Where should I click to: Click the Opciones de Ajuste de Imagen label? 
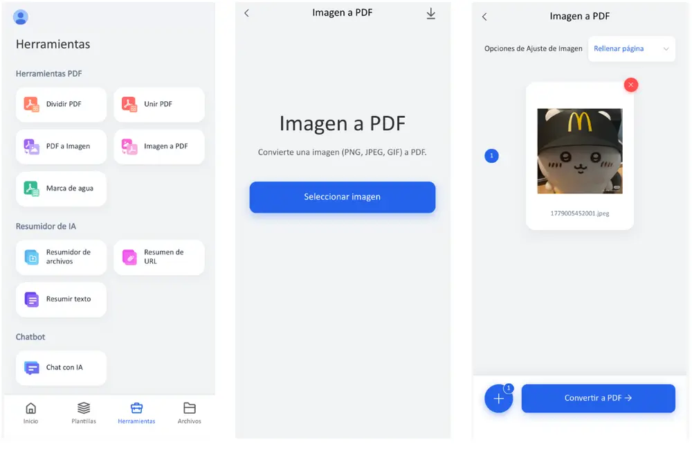coord(533,49)
